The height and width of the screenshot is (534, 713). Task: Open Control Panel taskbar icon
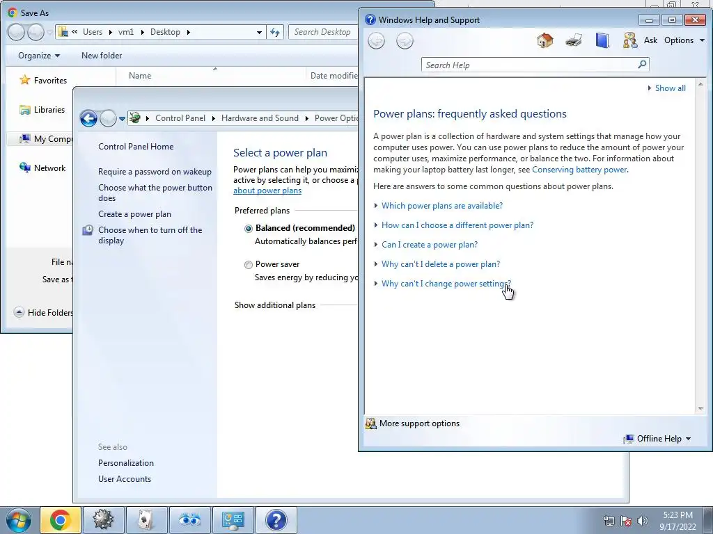pos(233,520)
